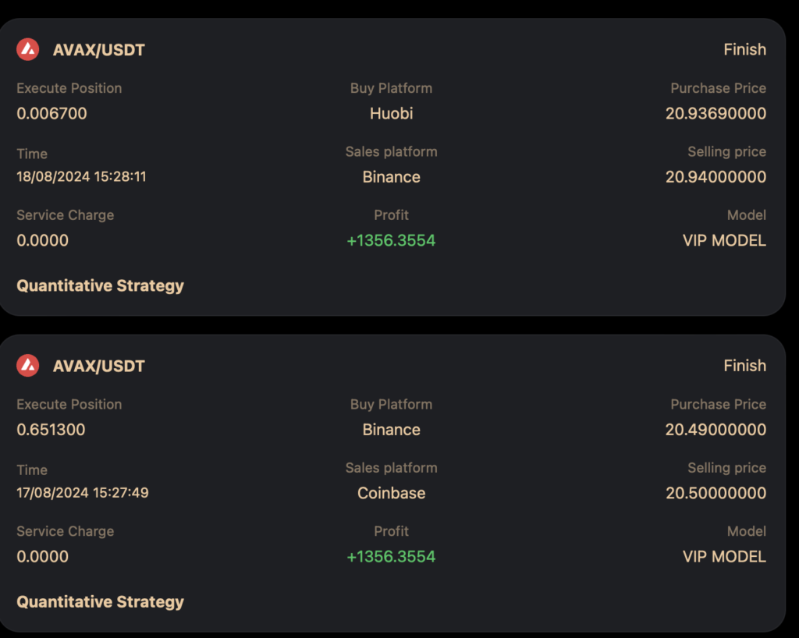Select the Finish status on the Coinbase order
This screenshot has width=799, height=638.
(x=744, y=366)
